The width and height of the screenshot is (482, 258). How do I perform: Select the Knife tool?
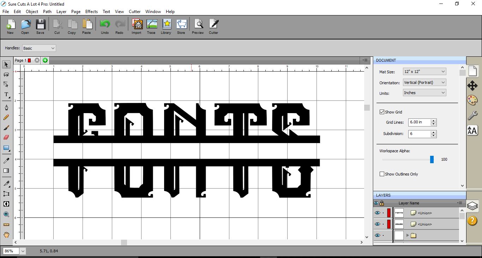click(x=6, y=184)
